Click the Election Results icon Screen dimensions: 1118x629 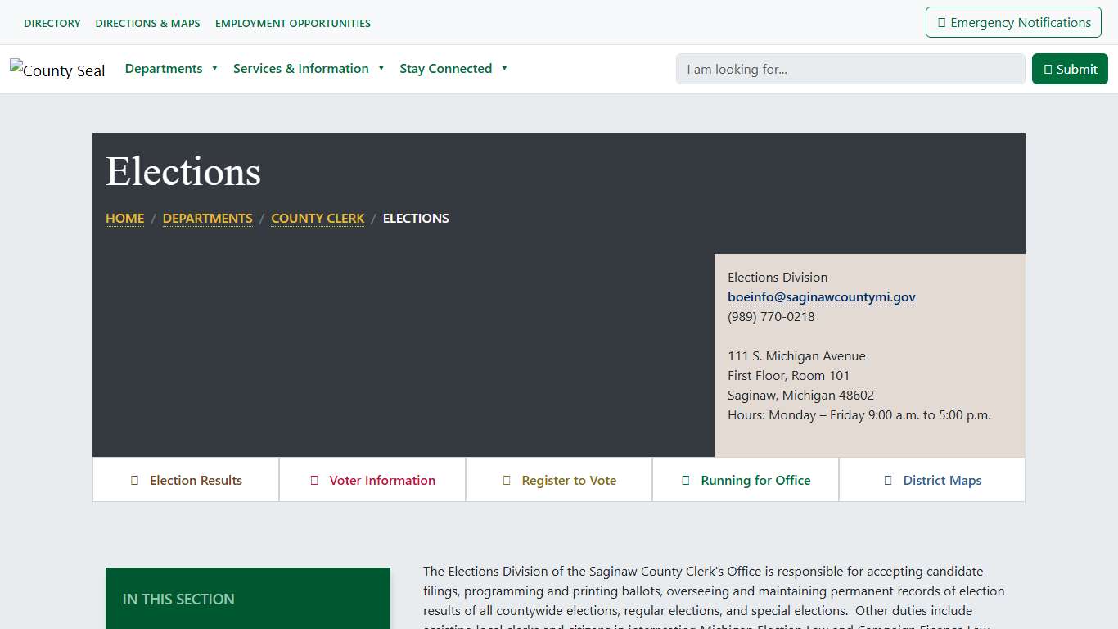click(136, 480)
